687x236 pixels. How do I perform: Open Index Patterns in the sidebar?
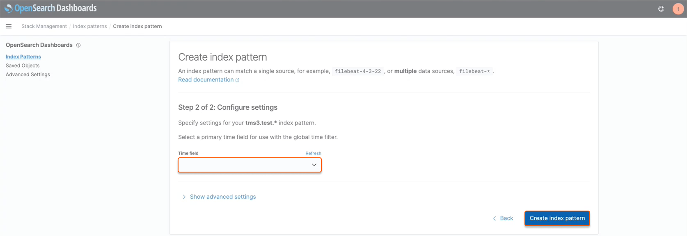tap(23, 57)
